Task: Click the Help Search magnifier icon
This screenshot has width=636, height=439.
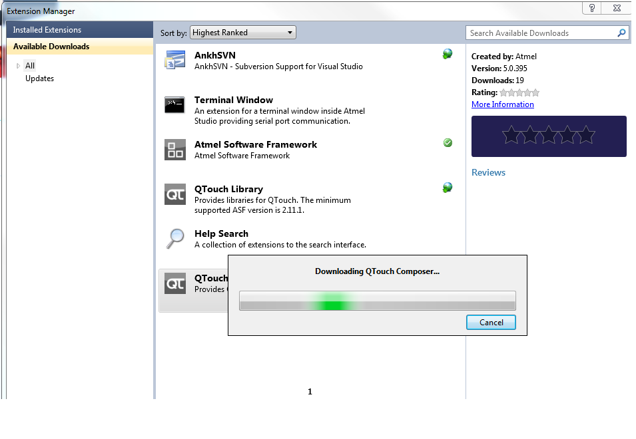Action: click(175, 238)
